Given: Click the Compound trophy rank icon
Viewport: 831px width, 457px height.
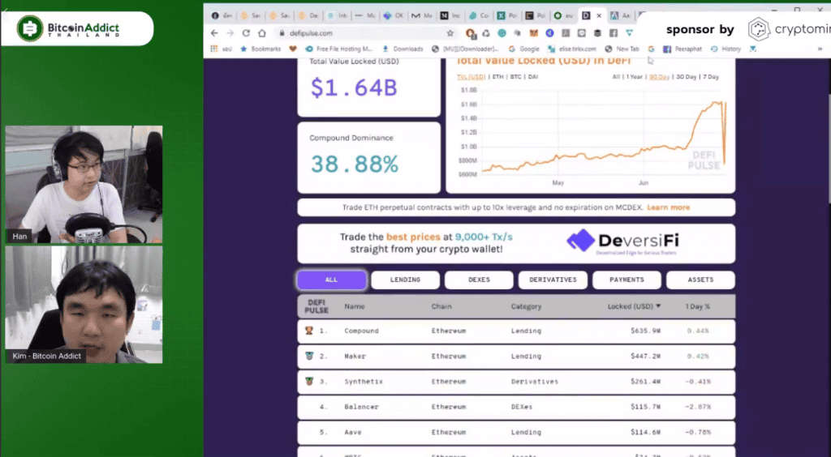Looking at the screenshot, I should pos(309,331).
